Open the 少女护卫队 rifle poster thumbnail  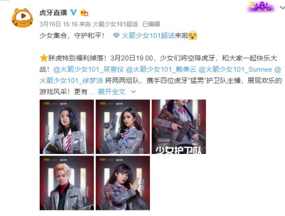pyautogui.click(x=179, y=127)
